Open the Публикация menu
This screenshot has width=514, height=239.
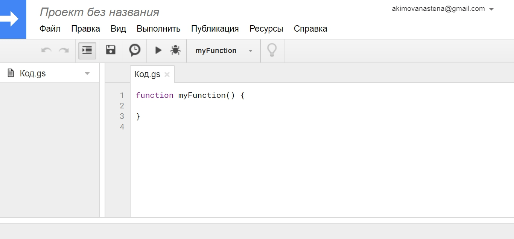pos(215,28)
